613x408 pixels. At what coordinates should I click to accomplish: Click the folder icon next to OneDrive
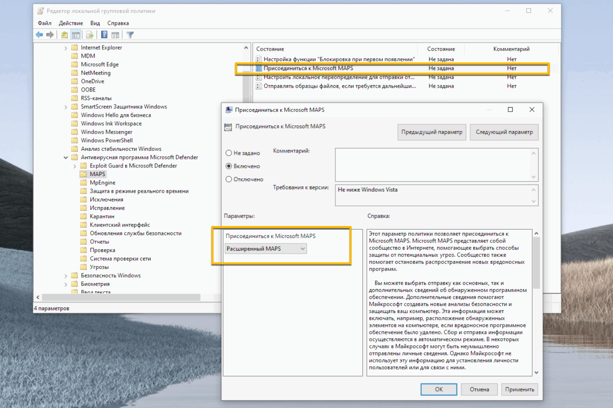pos(74,81)
